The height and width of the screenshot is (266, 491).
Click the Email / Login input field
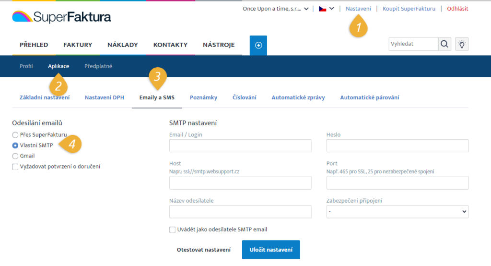point(240,146)
